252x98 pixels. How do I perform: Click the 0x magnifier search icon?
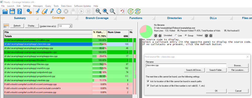pos(98,11)
